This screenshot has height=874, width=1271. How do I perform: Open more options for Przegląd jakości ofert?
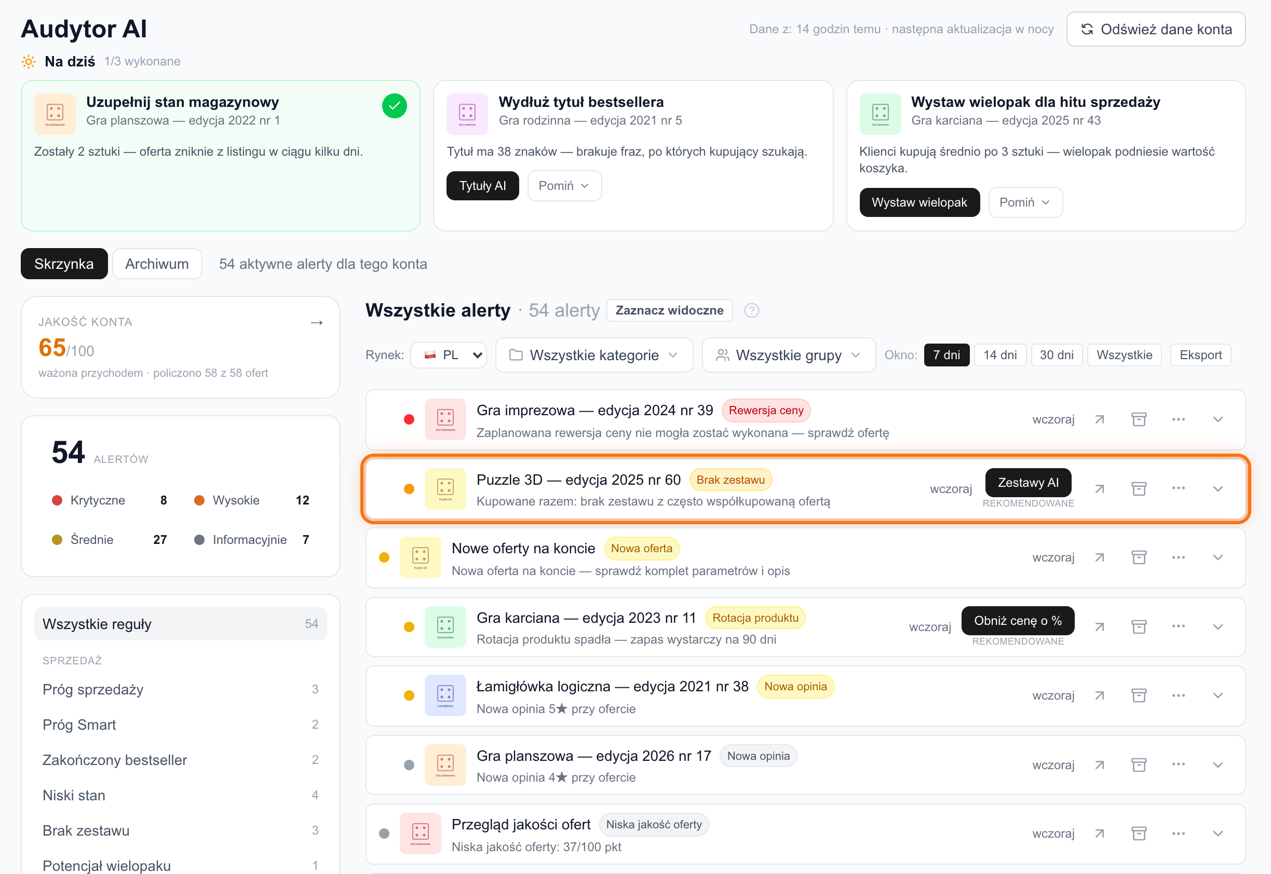[1179, 834]
